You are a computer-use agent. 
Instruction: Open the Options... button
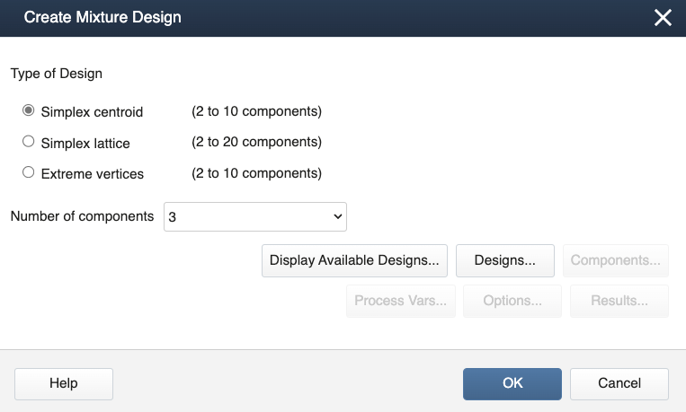[x=512, y=302]
